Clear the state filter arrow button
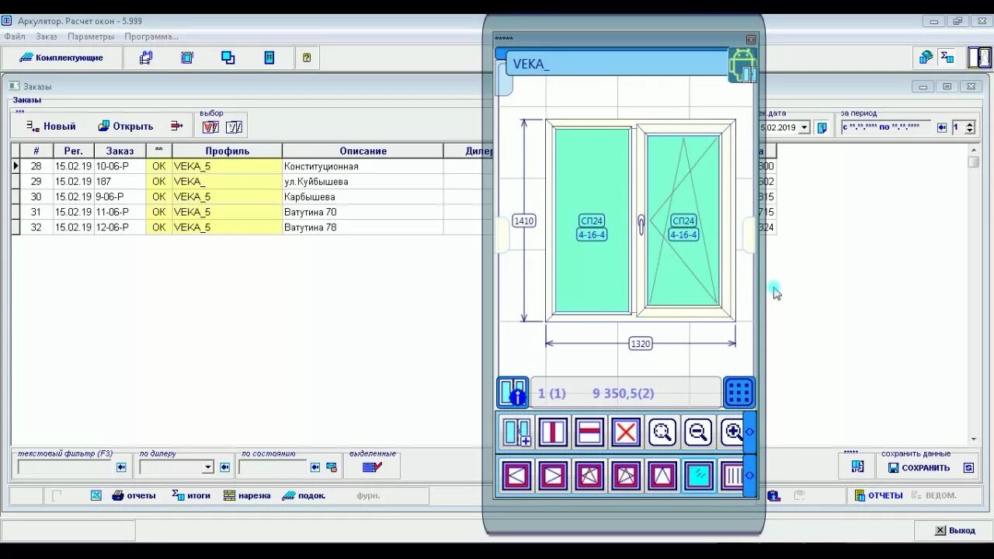 click(315, 467)
